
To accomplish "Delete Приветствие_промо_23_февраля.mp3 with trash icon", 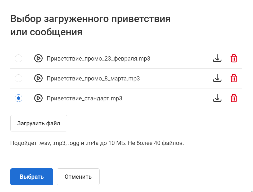I will tap(234, 58).
